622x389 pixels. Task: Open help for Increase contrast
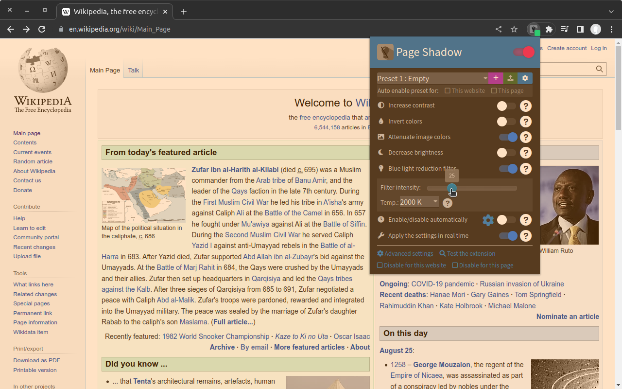[x=525, y=106]
